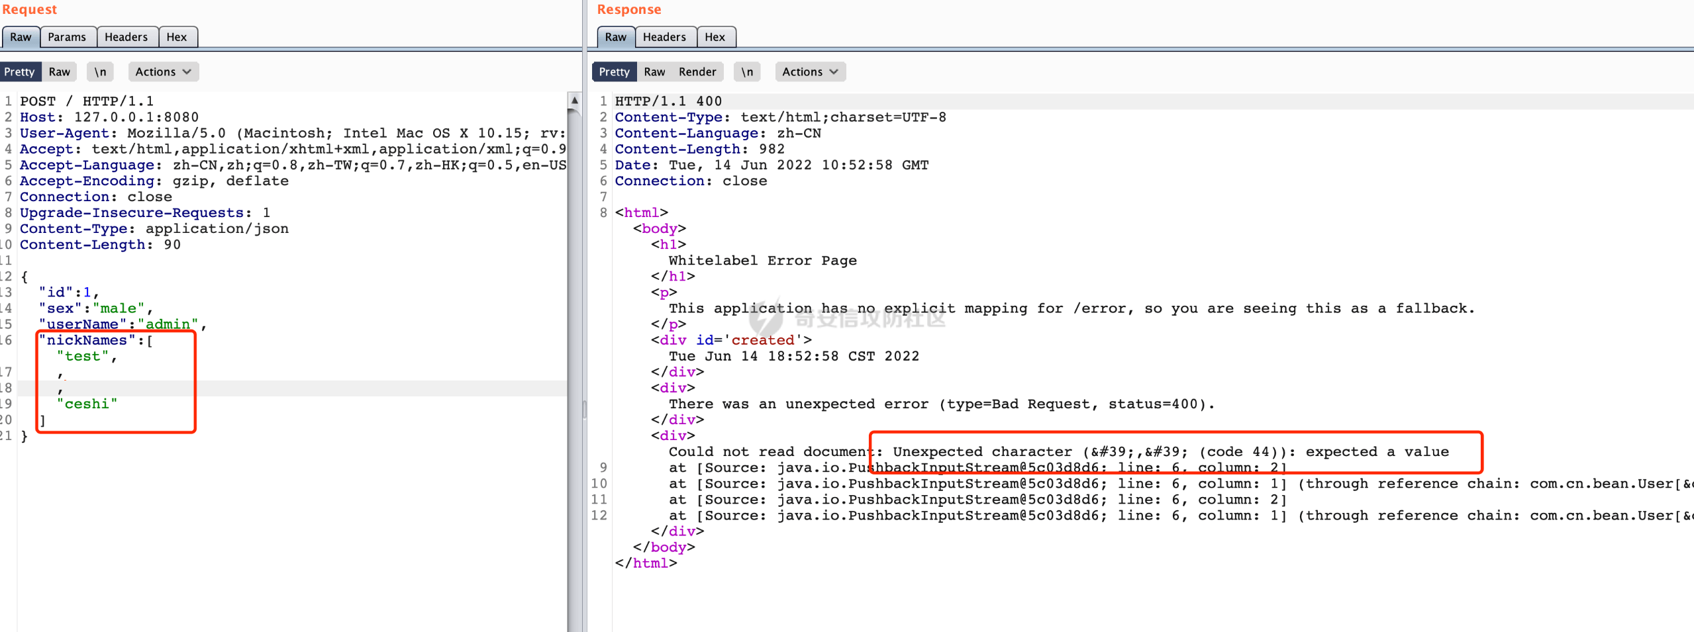Toggle response newline \n display button
This screenshot has height=632, width=1694.
(x=747, y=71)
